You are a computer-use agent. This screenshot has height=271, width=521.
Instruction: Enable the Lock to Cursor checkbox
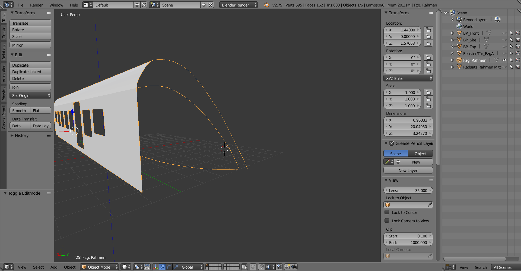pyautogui.click(x=387, y=213)
